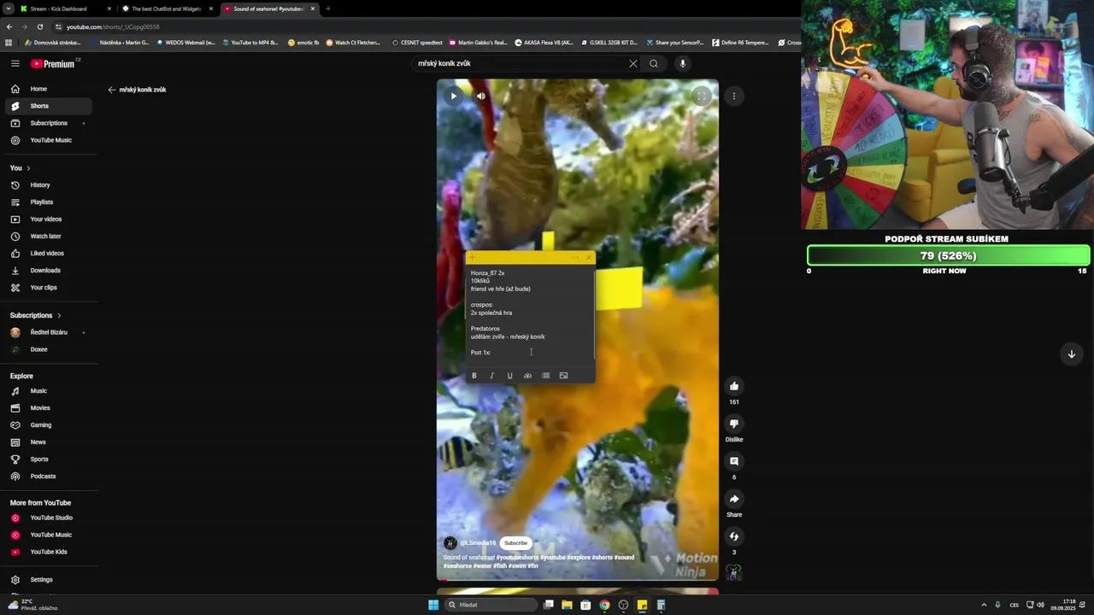Reload the page in Chrome
The image size is (1094, 615).
pos(39,26)
